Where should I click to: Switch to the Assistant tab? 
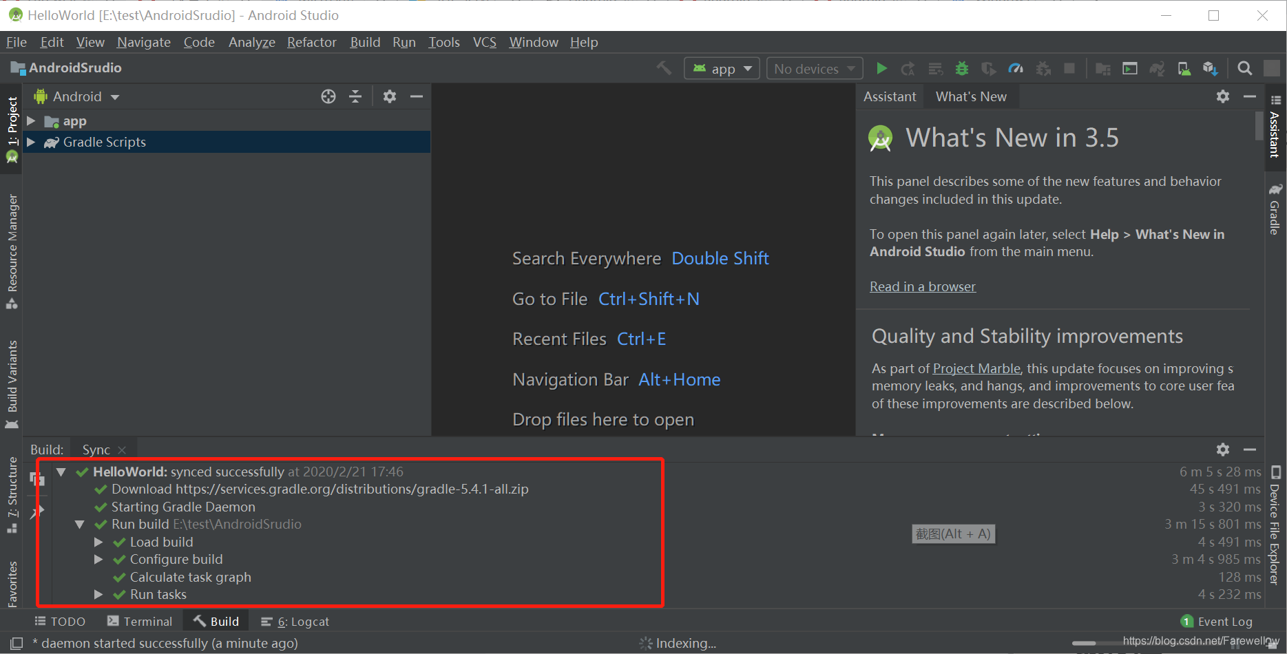click(890, 96)
